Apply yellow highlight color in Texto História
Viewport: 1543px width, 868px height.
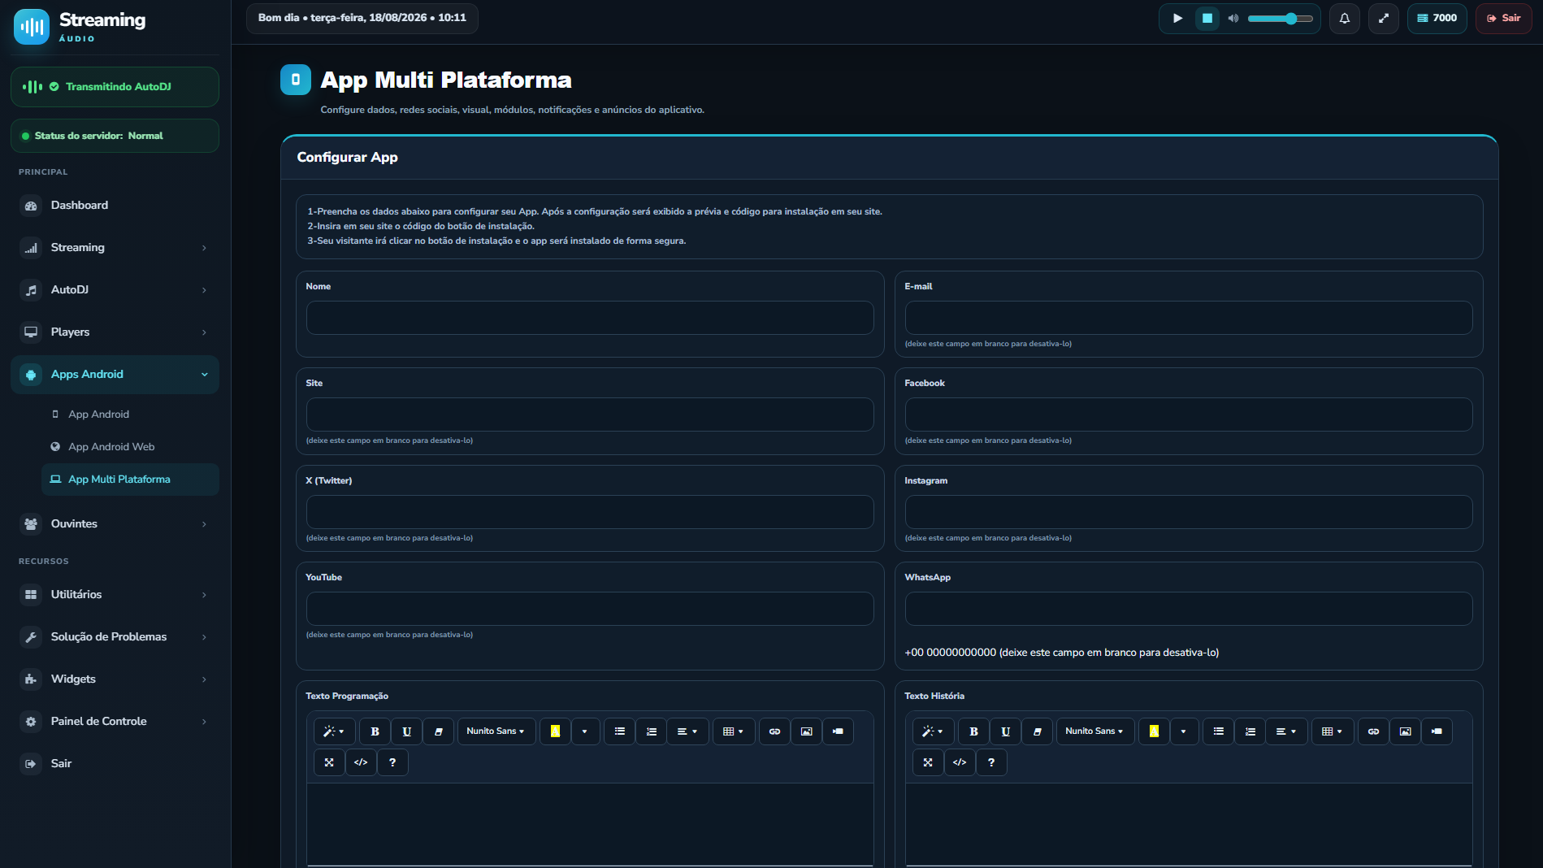coord(1154,731)
